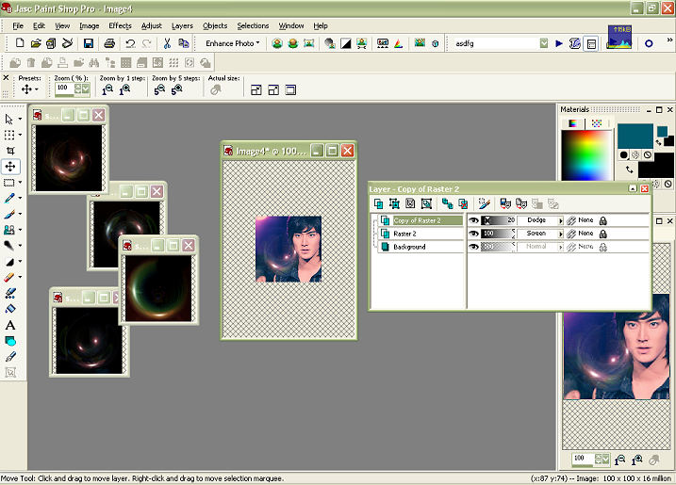Screen dimensions: 676x485
Task: Select the Clone Brush tool
Action: (10, 230)
